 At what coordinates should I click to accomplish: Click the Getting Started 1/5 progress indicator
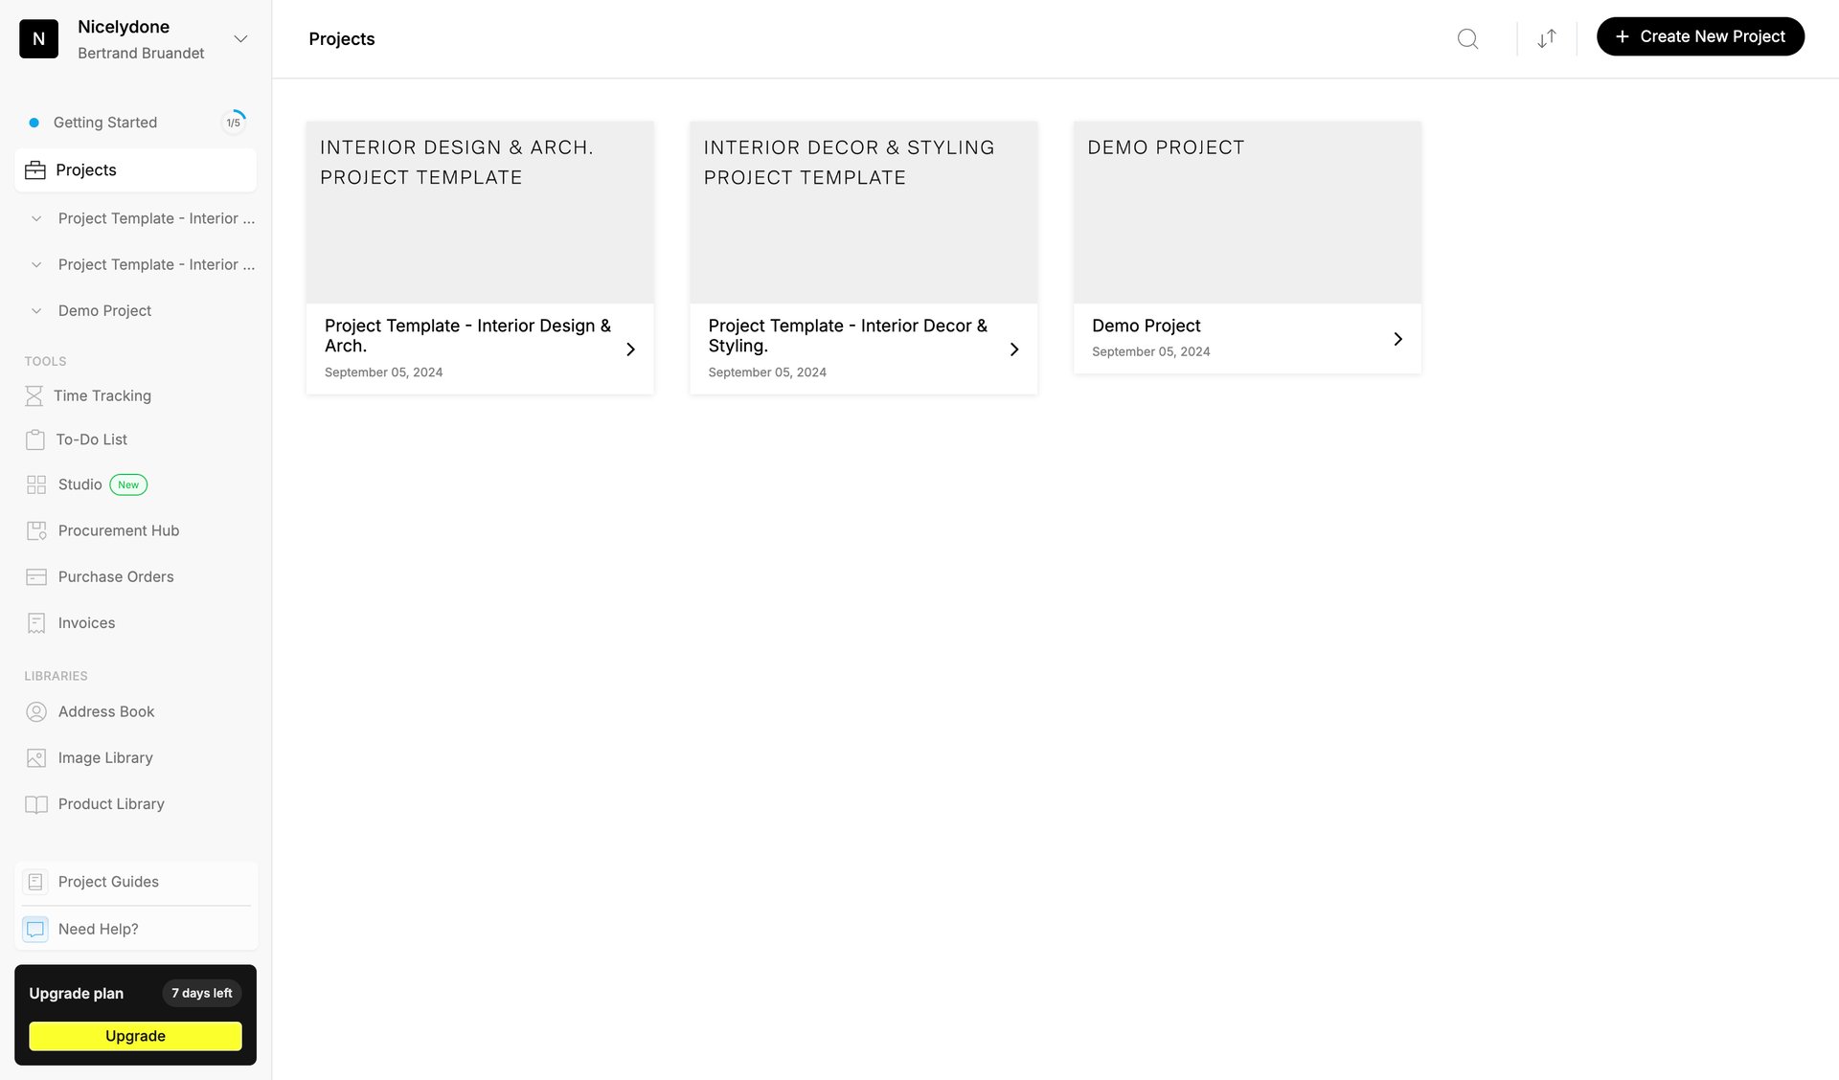point(233,123)
